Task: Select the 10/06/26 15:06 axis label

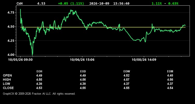Action: point(82,60)
